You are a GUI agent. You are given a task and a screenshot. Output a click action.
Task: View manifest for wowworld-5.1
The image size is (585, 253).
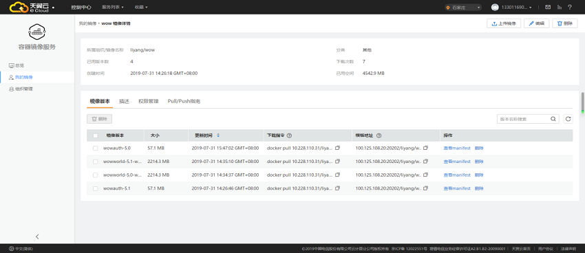pyautogui.click(x=457, y=162)
